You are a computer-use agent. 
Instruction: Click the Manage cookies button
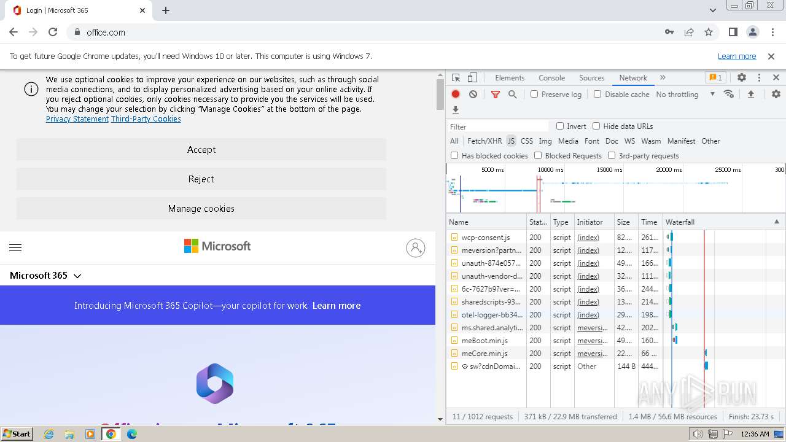(x=201, y=208)
